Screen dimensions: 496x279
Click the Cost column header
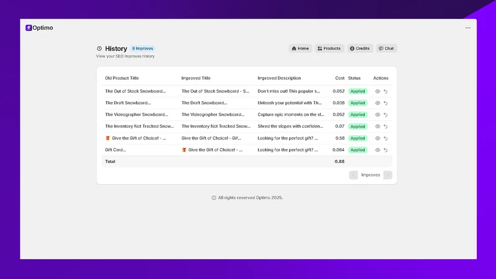tap(340, 78)
